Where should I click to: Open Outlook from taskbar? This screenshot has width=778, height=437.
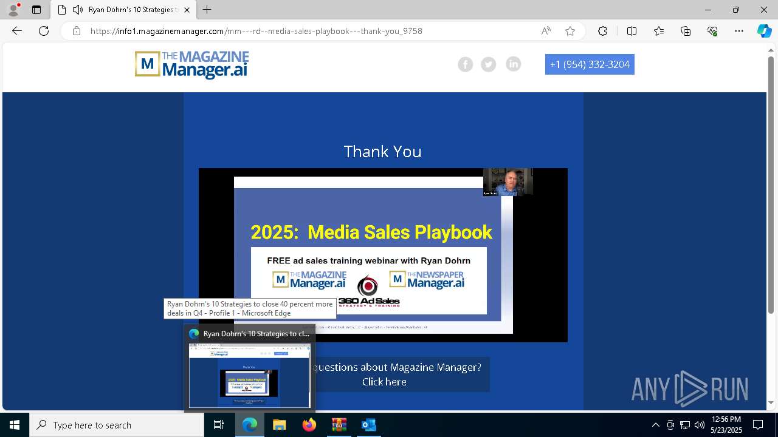[x=368, y=425]
